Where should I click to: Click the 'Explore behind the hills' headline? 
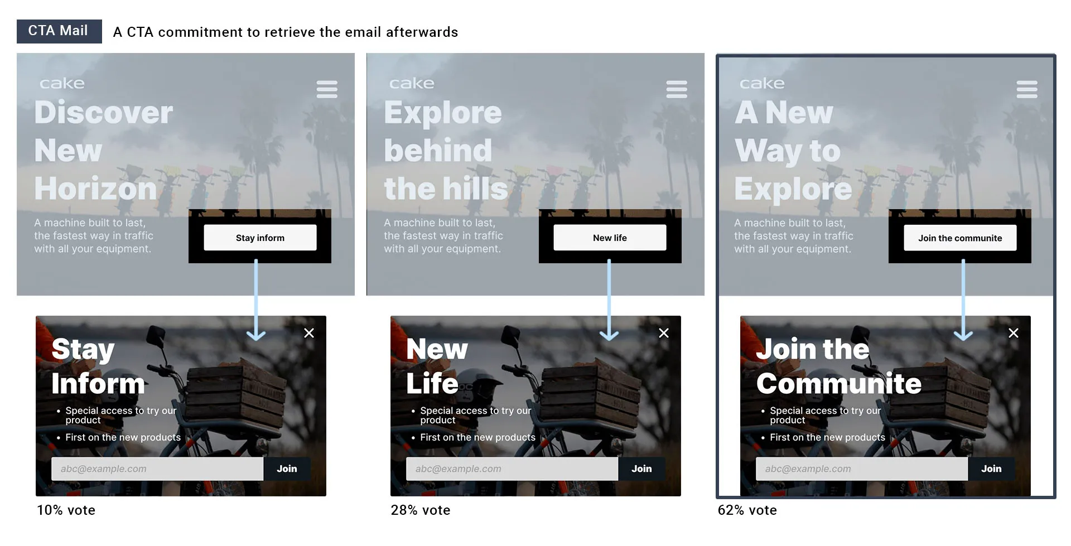446,151
